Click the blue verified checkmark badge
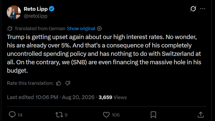The width and height of the screenshot is (215, 121). pos(52,9)
